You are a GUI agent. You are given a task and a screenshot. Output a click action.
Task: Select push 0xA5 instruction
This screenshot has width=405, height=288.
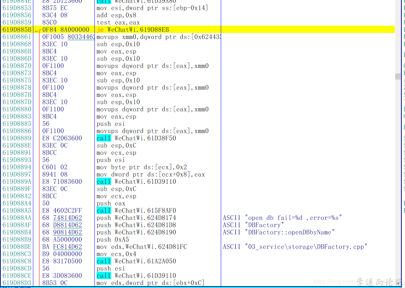(x=113, y=240)
